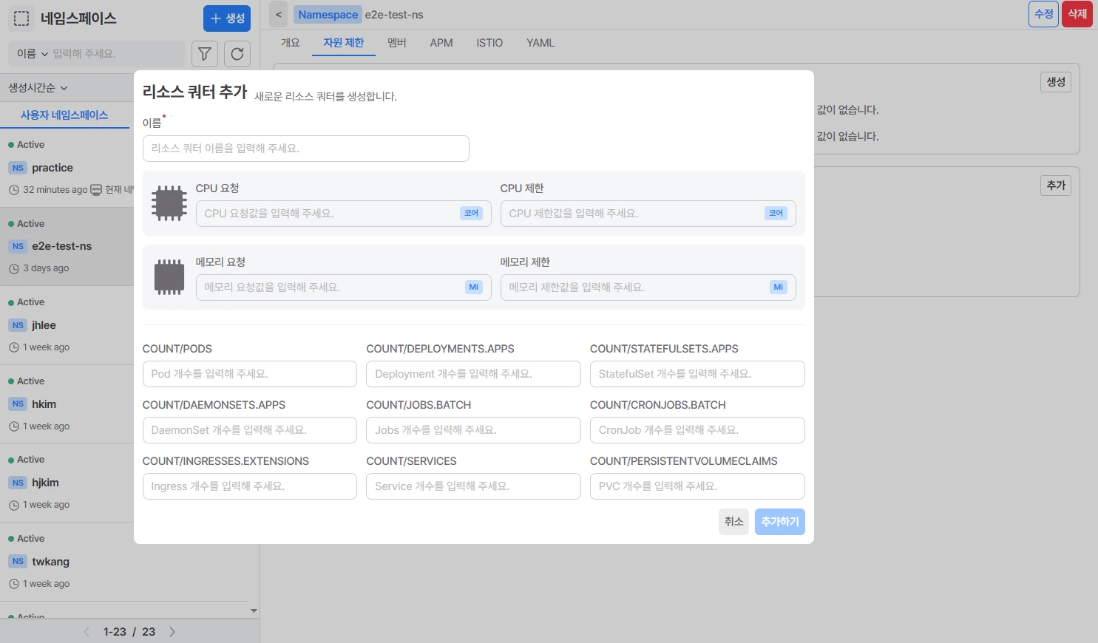The width and height of the screenshot is (1098, 643).
Task: Click the COUNT/SERVICES input field
Action: 473,486
